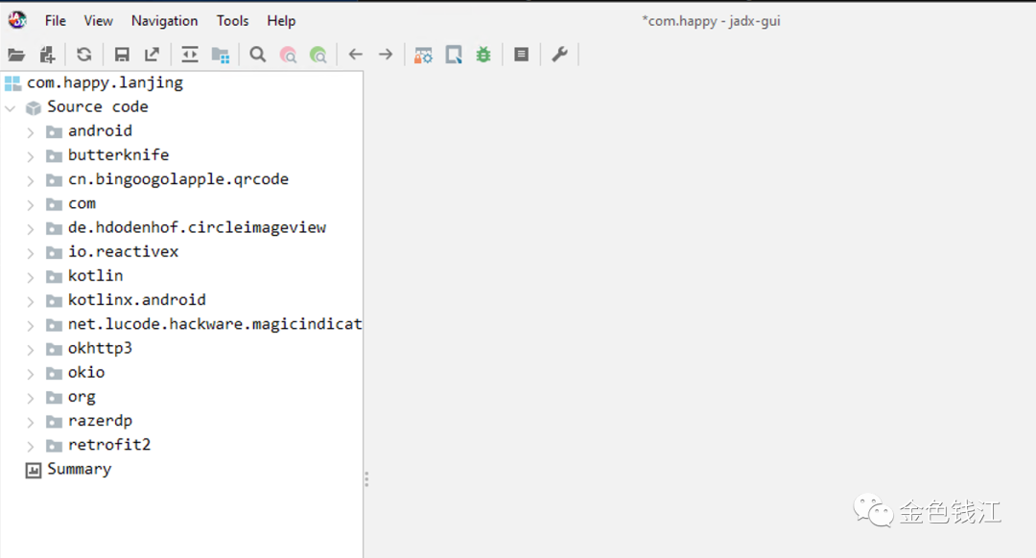Select the kotlinx.android folder label
Screen dimensions: 1036x558
[x=137, y=300]
